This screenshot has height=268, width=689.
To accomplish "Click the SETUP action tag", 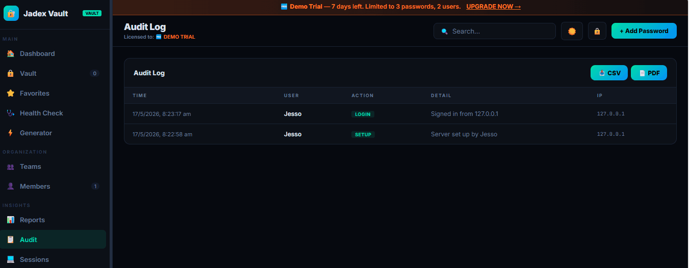I will [x=363, y=134].
